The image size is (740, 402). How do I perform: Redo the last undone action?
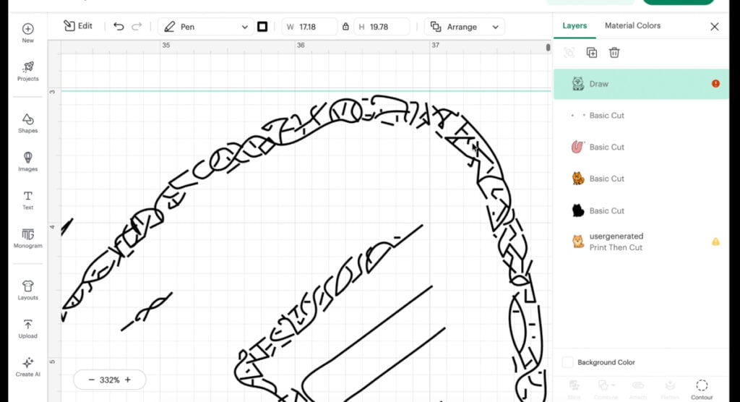coord(137,27)
